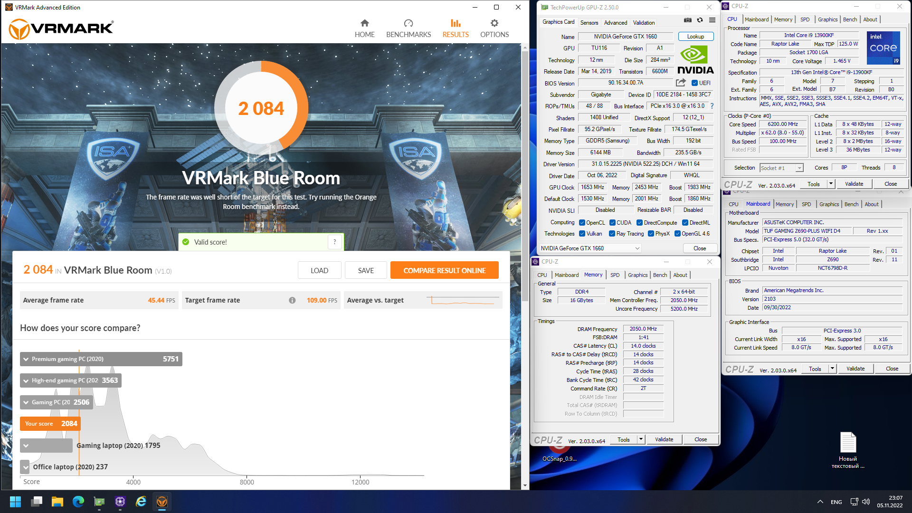The image size is (912, 513).
Task: Open Microsoft Edge from the taskbar
Action: (x=78, y=502)
